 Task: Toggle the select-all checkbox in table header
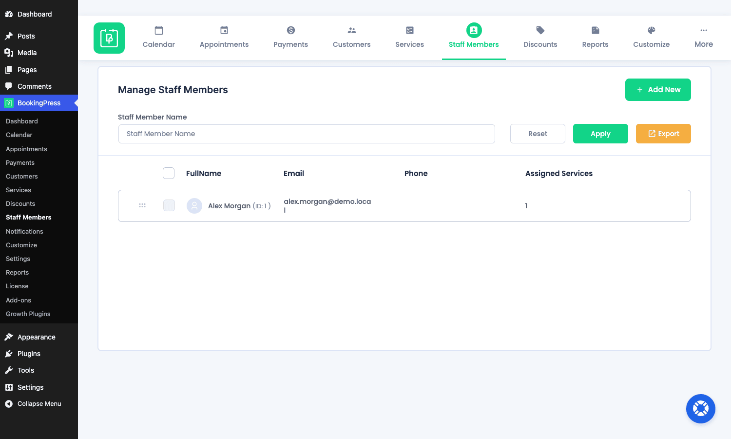[x=169, y=173]
